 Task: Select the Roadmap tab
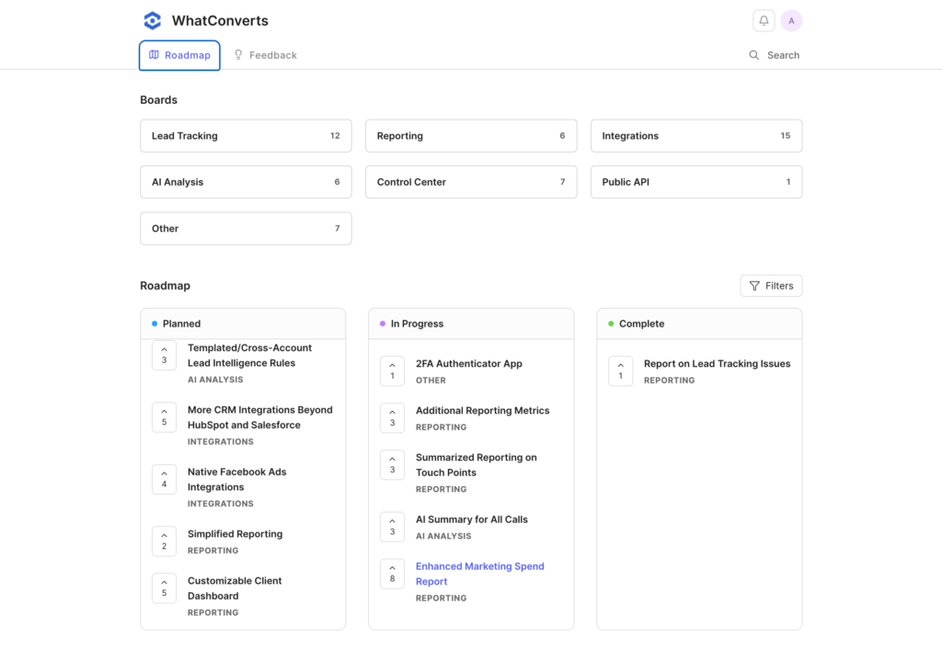[x=179, y=54]
